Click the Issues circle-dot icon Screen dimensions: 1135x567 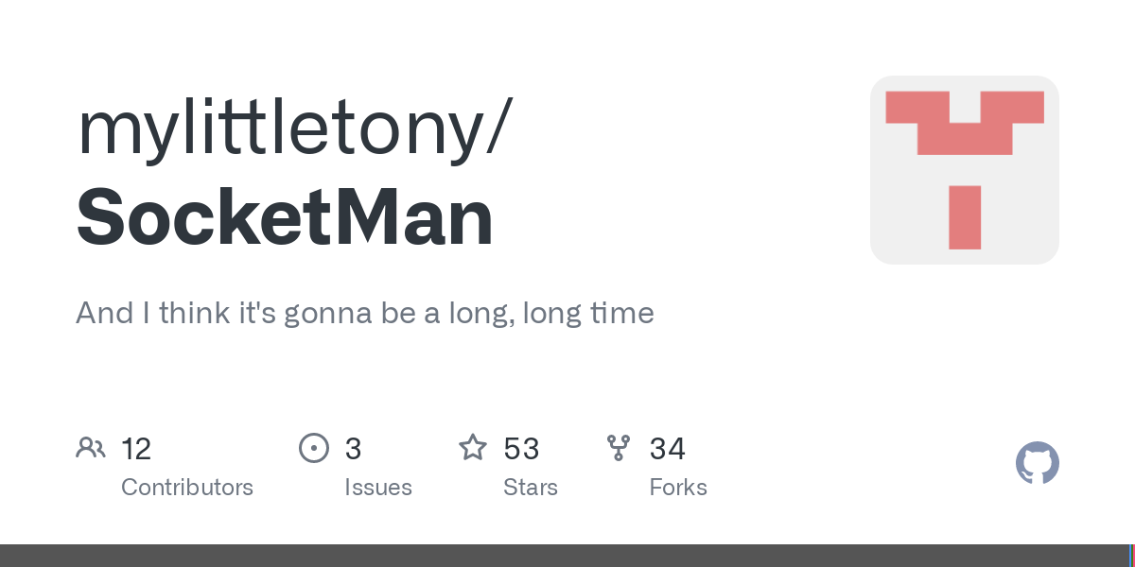(314, 448)
